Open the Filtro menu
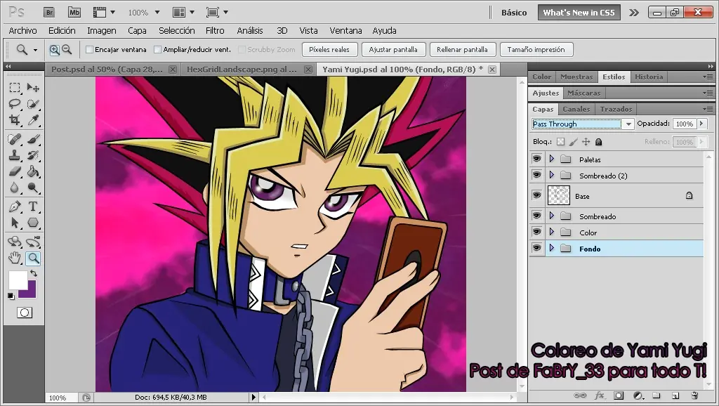Image resolution: width=719 pixels, height=406 pixels. pos(215,31)
